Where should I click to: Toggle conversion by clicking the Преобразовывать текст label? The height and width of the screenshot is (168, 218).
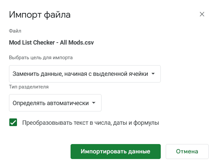pyautogui.click(x=91, y=123)
